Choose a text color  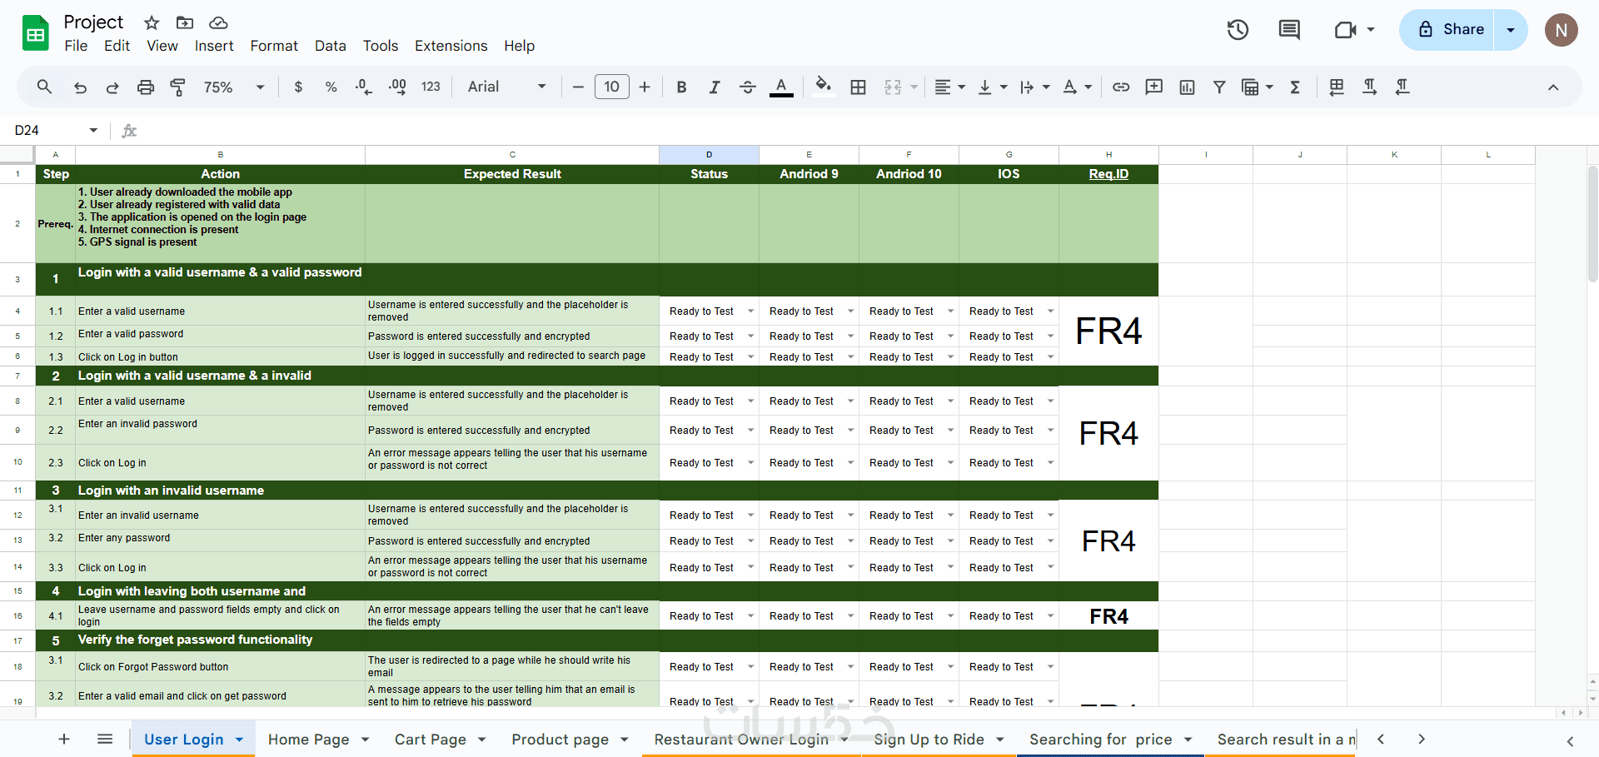click(781, 87)
